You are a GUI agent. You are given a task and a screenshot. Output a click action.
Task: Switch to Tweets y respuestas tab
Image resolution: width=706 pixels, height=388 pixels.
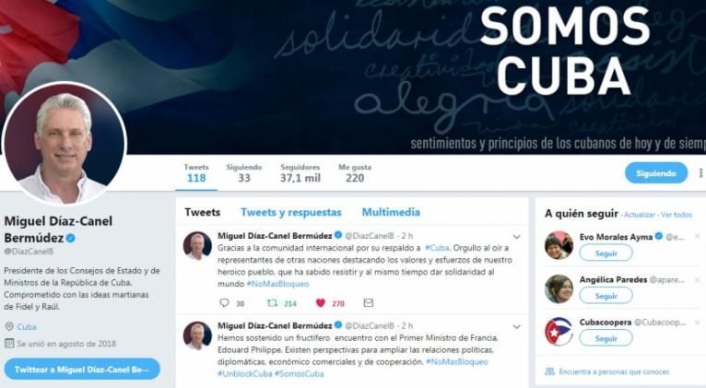pos(291,212)
